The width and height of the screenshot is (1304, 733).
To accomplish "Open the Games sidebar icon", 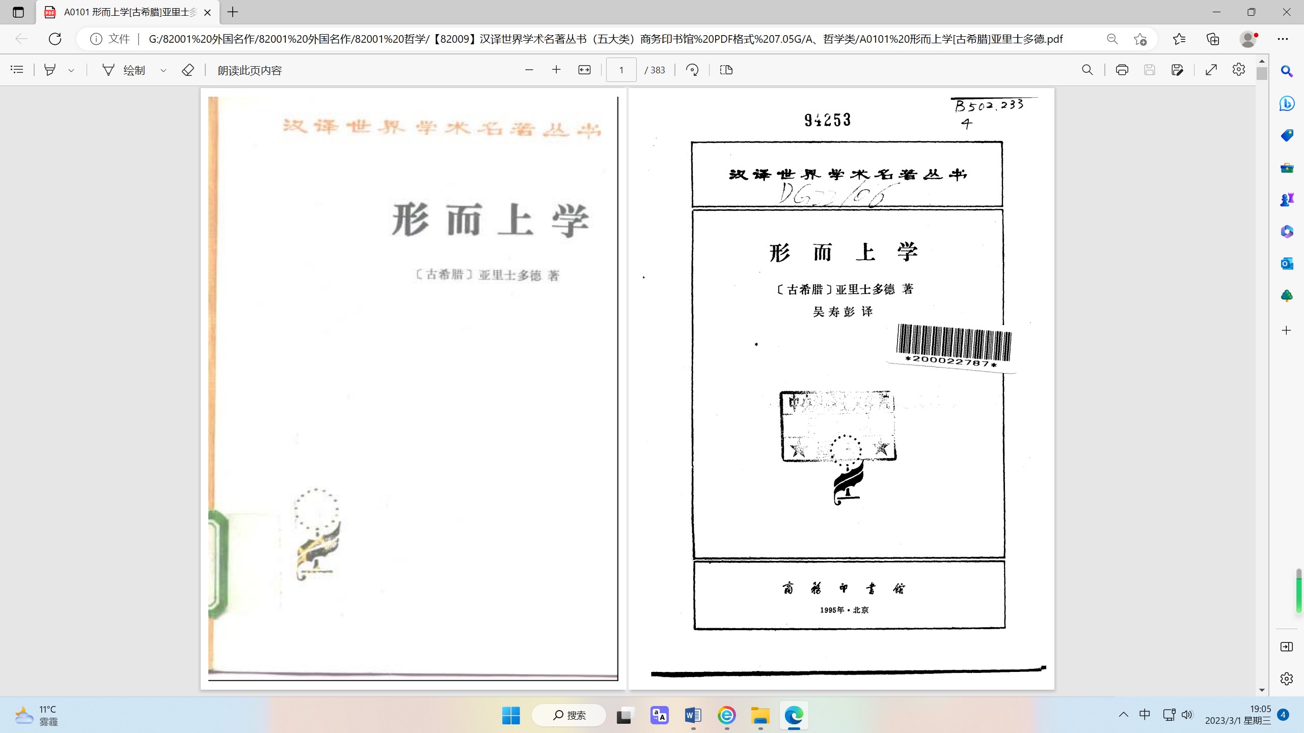I will point(1287,200).
